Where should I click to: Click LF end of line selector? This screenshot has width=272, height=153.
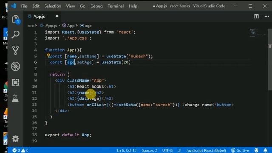coord(179,150)
